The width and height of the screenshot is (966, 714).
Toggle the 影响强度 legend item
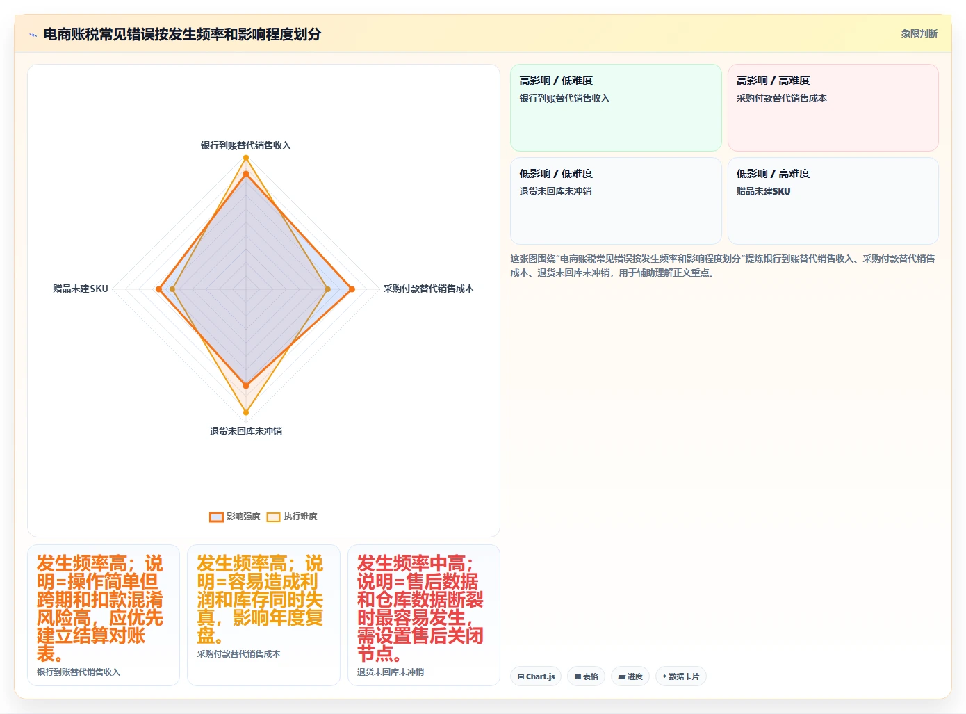point(235,517)
